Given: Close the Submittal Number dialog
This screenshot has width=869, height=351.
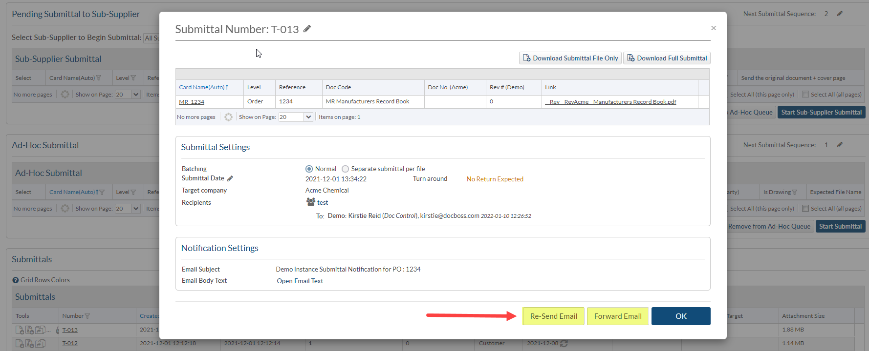Looking at the screenshot, I should coord(714,28).
